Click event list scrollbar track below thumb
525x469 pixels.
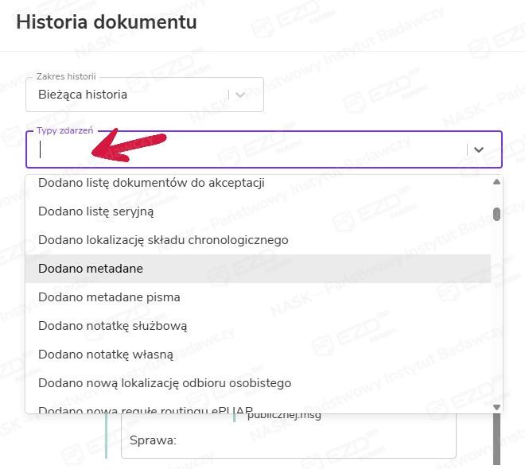pyautogui.click(x=497, y=318)
